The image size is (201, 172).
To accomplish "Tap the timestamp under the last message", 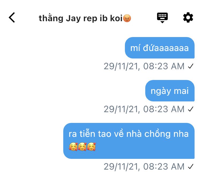I will click(144, 166).
